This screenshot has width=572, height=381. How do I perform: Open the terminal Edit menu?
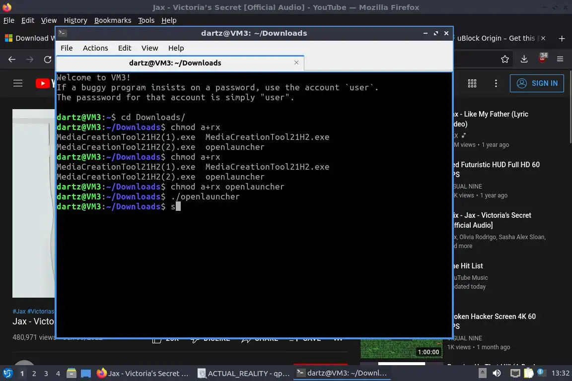pos(125,48)
